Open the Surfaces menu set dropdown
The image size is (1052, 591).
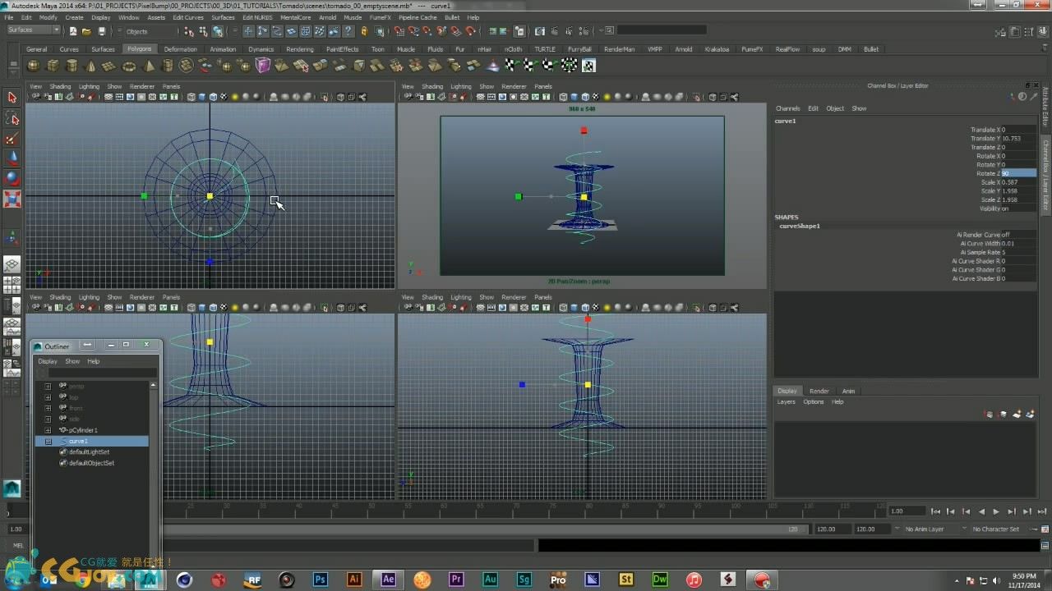(x=34, y=30)
